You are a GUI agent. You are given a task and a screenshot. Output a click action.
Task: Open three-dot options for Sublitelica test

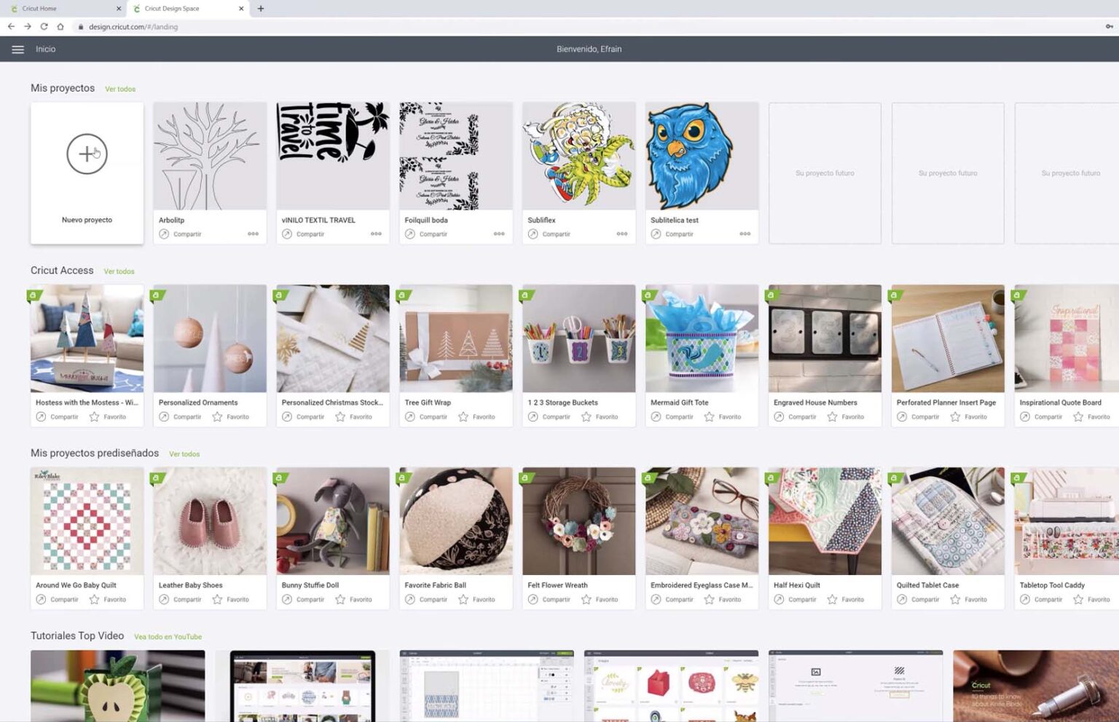[745, 234]
